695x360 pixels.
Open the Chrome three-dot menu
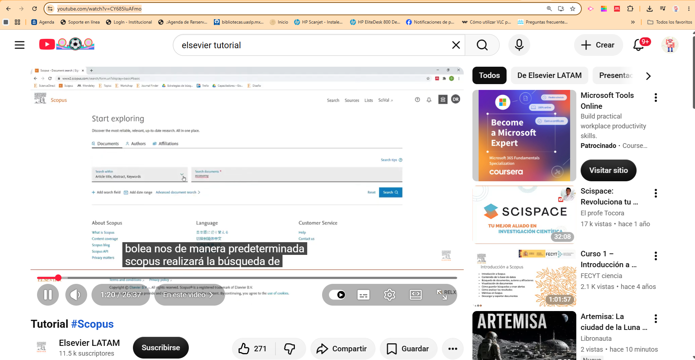(x=689, y=9)
